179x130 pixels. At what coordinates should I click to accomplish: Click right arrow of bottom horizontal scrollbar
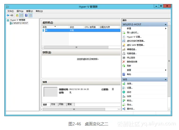tap(119, 109)
